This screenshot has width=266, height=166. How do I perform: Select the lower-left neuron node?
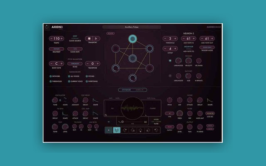[116, 68]
